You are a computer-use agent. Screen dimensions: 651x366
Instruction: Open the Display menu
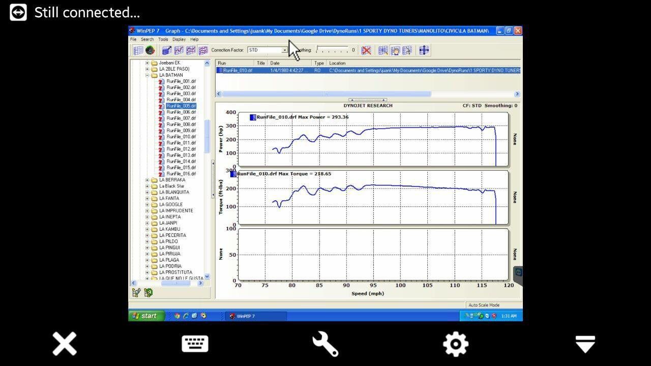tap(179, 39)
